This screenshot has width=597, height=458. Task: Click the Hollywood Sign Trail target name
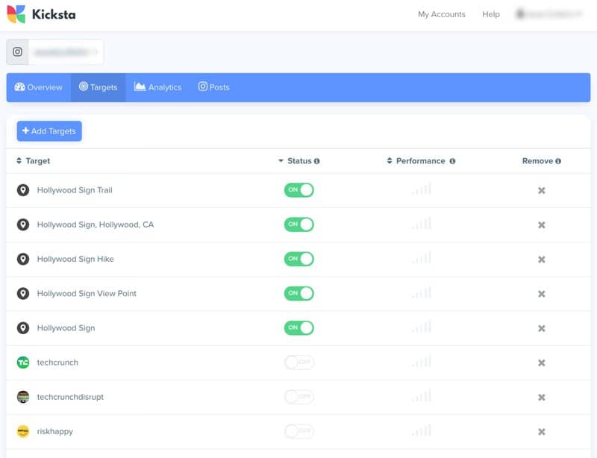pyautogui.click(x=75, y=190)
